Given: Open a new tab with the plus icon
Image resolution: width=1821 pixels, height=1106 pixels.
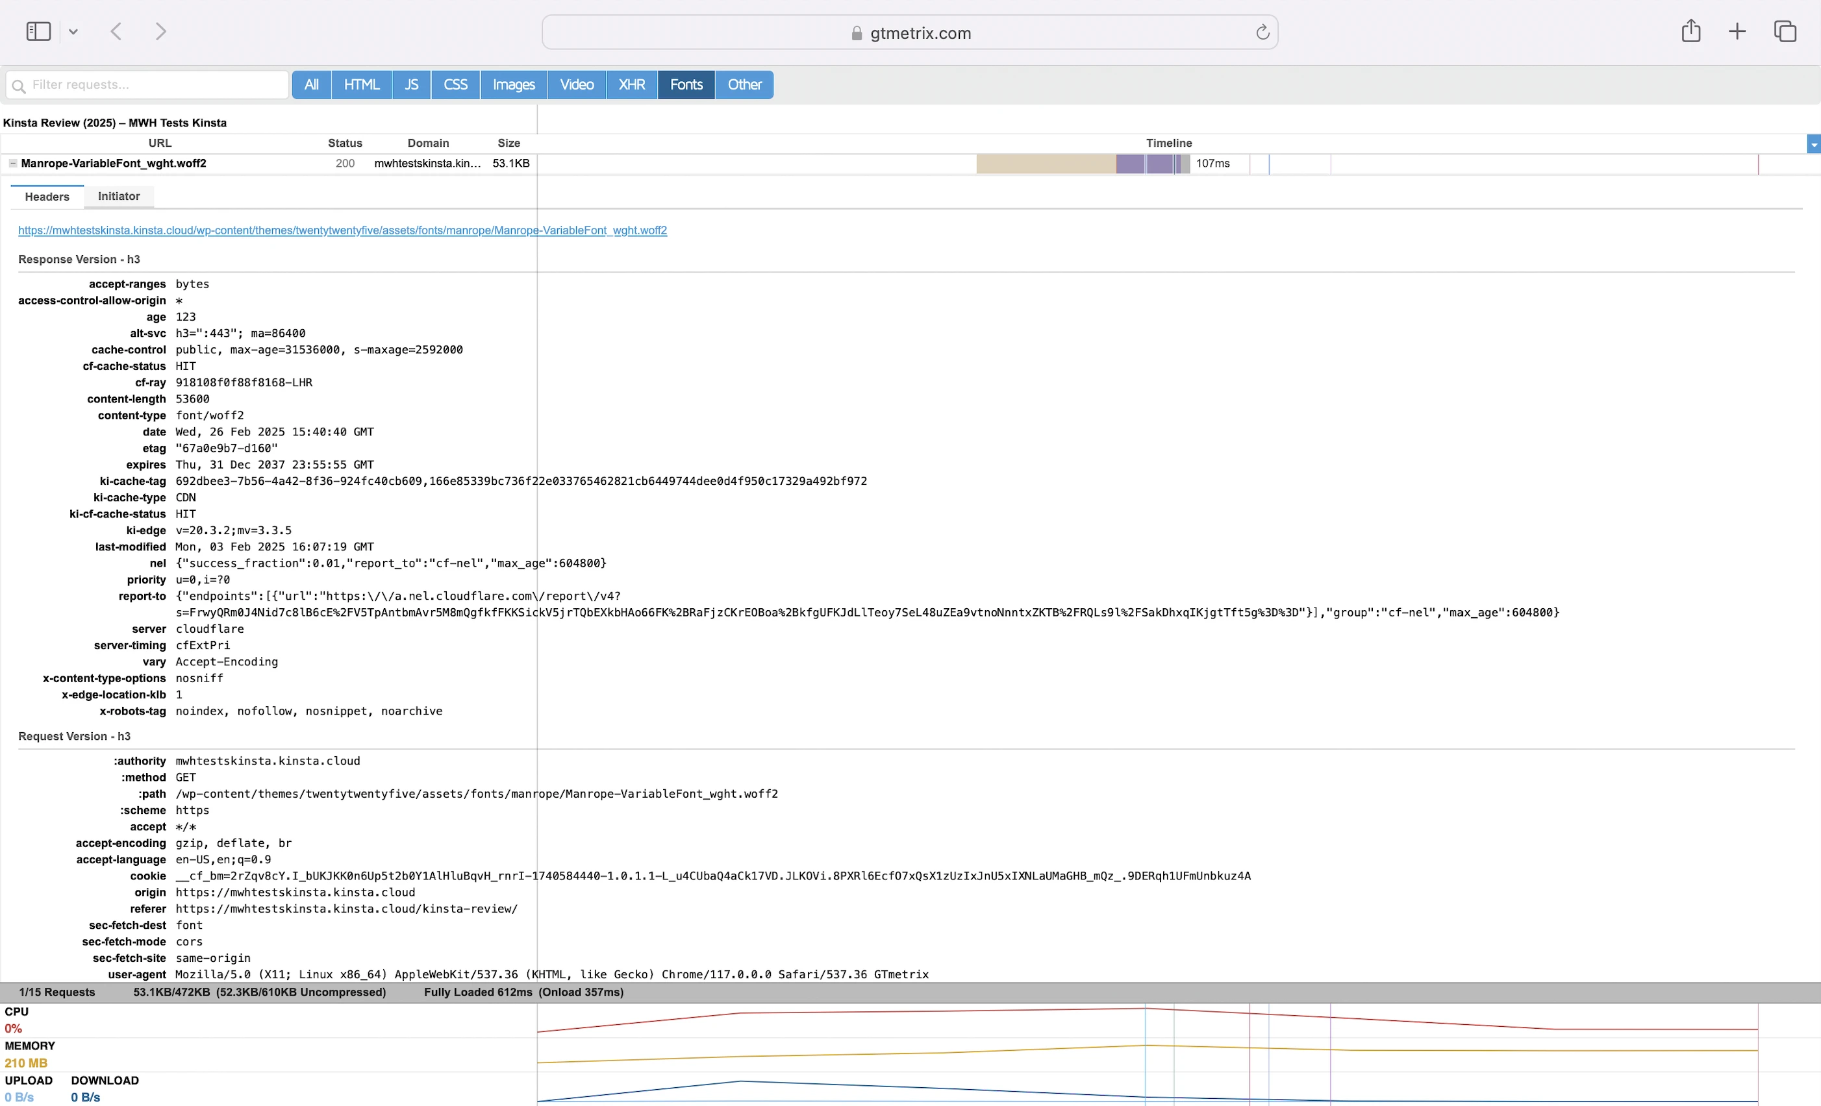Looking at the screenshot, I should click(1737, 31).
